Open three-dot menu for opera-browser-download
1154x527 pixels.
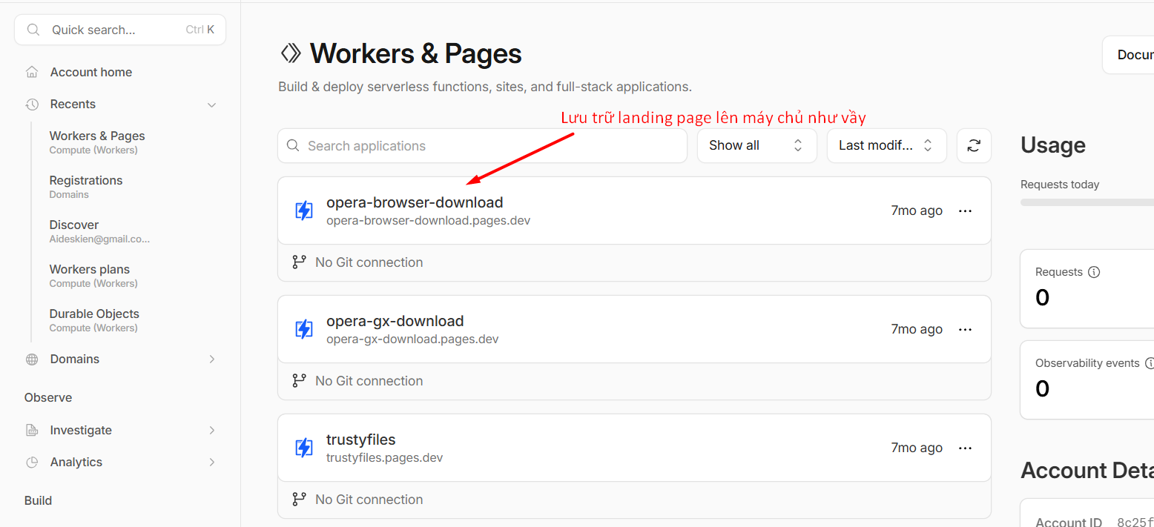point(965,211)
